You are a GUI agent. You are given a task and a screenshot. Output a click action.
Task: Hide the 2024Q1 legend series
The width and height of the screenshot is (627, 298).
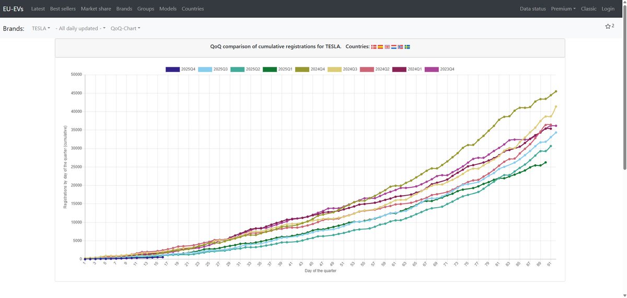coord(407,69)
